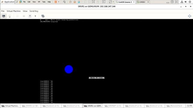Click the SELINUXTYPE=targeted line in console
The width and height of the screenshot is (193, 108).
coord(49,22)
